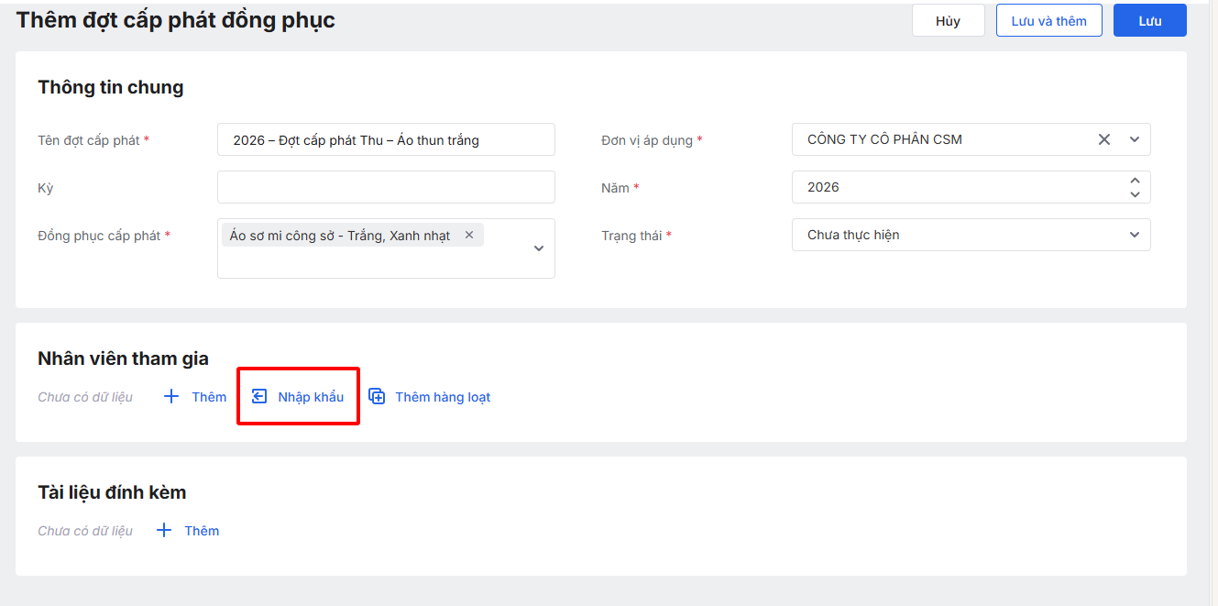Increase the Năm value with up arrow
The height and width of the screenshot is (606, 1218).
click(x=1135, y=181)
